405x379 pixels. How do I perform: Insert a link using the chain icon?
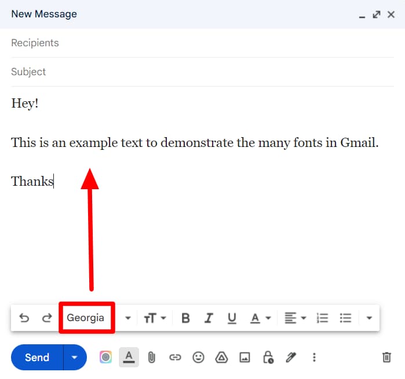tap(175, 358)
